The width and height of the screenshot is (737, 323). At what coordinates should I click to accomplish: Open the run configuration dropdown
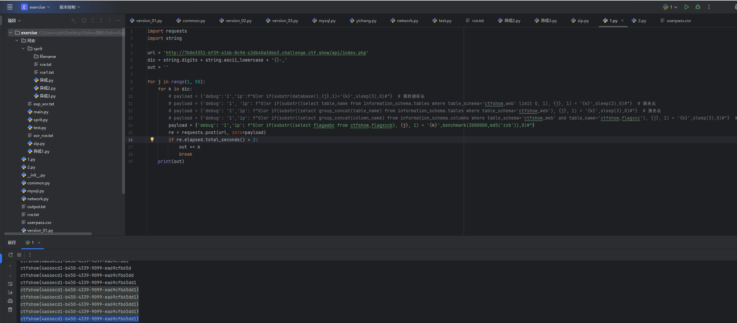pyautogui.click(x=670, y=7)
